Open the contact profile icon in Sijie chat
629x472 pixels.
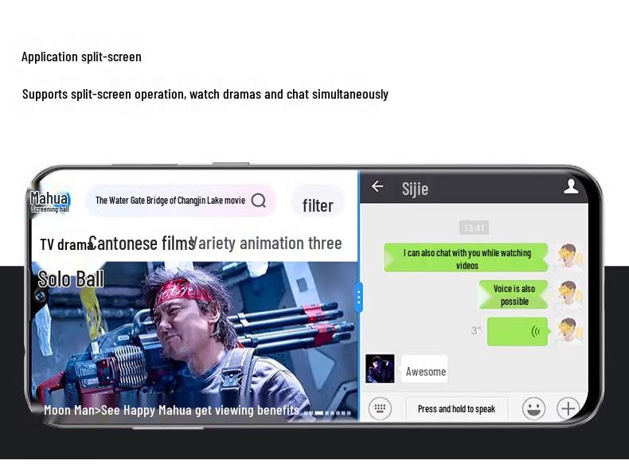tap(571, 186)
